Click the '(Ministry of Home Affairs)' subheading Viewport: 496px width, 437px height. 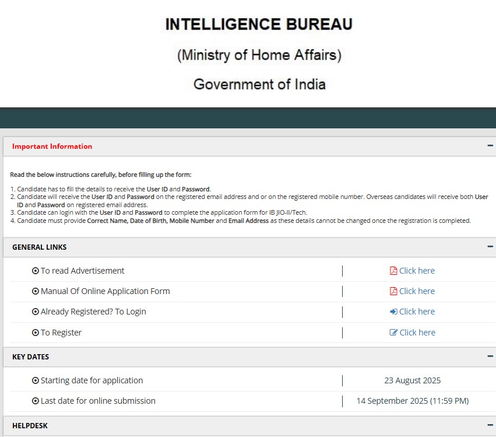tap(259, 55)
